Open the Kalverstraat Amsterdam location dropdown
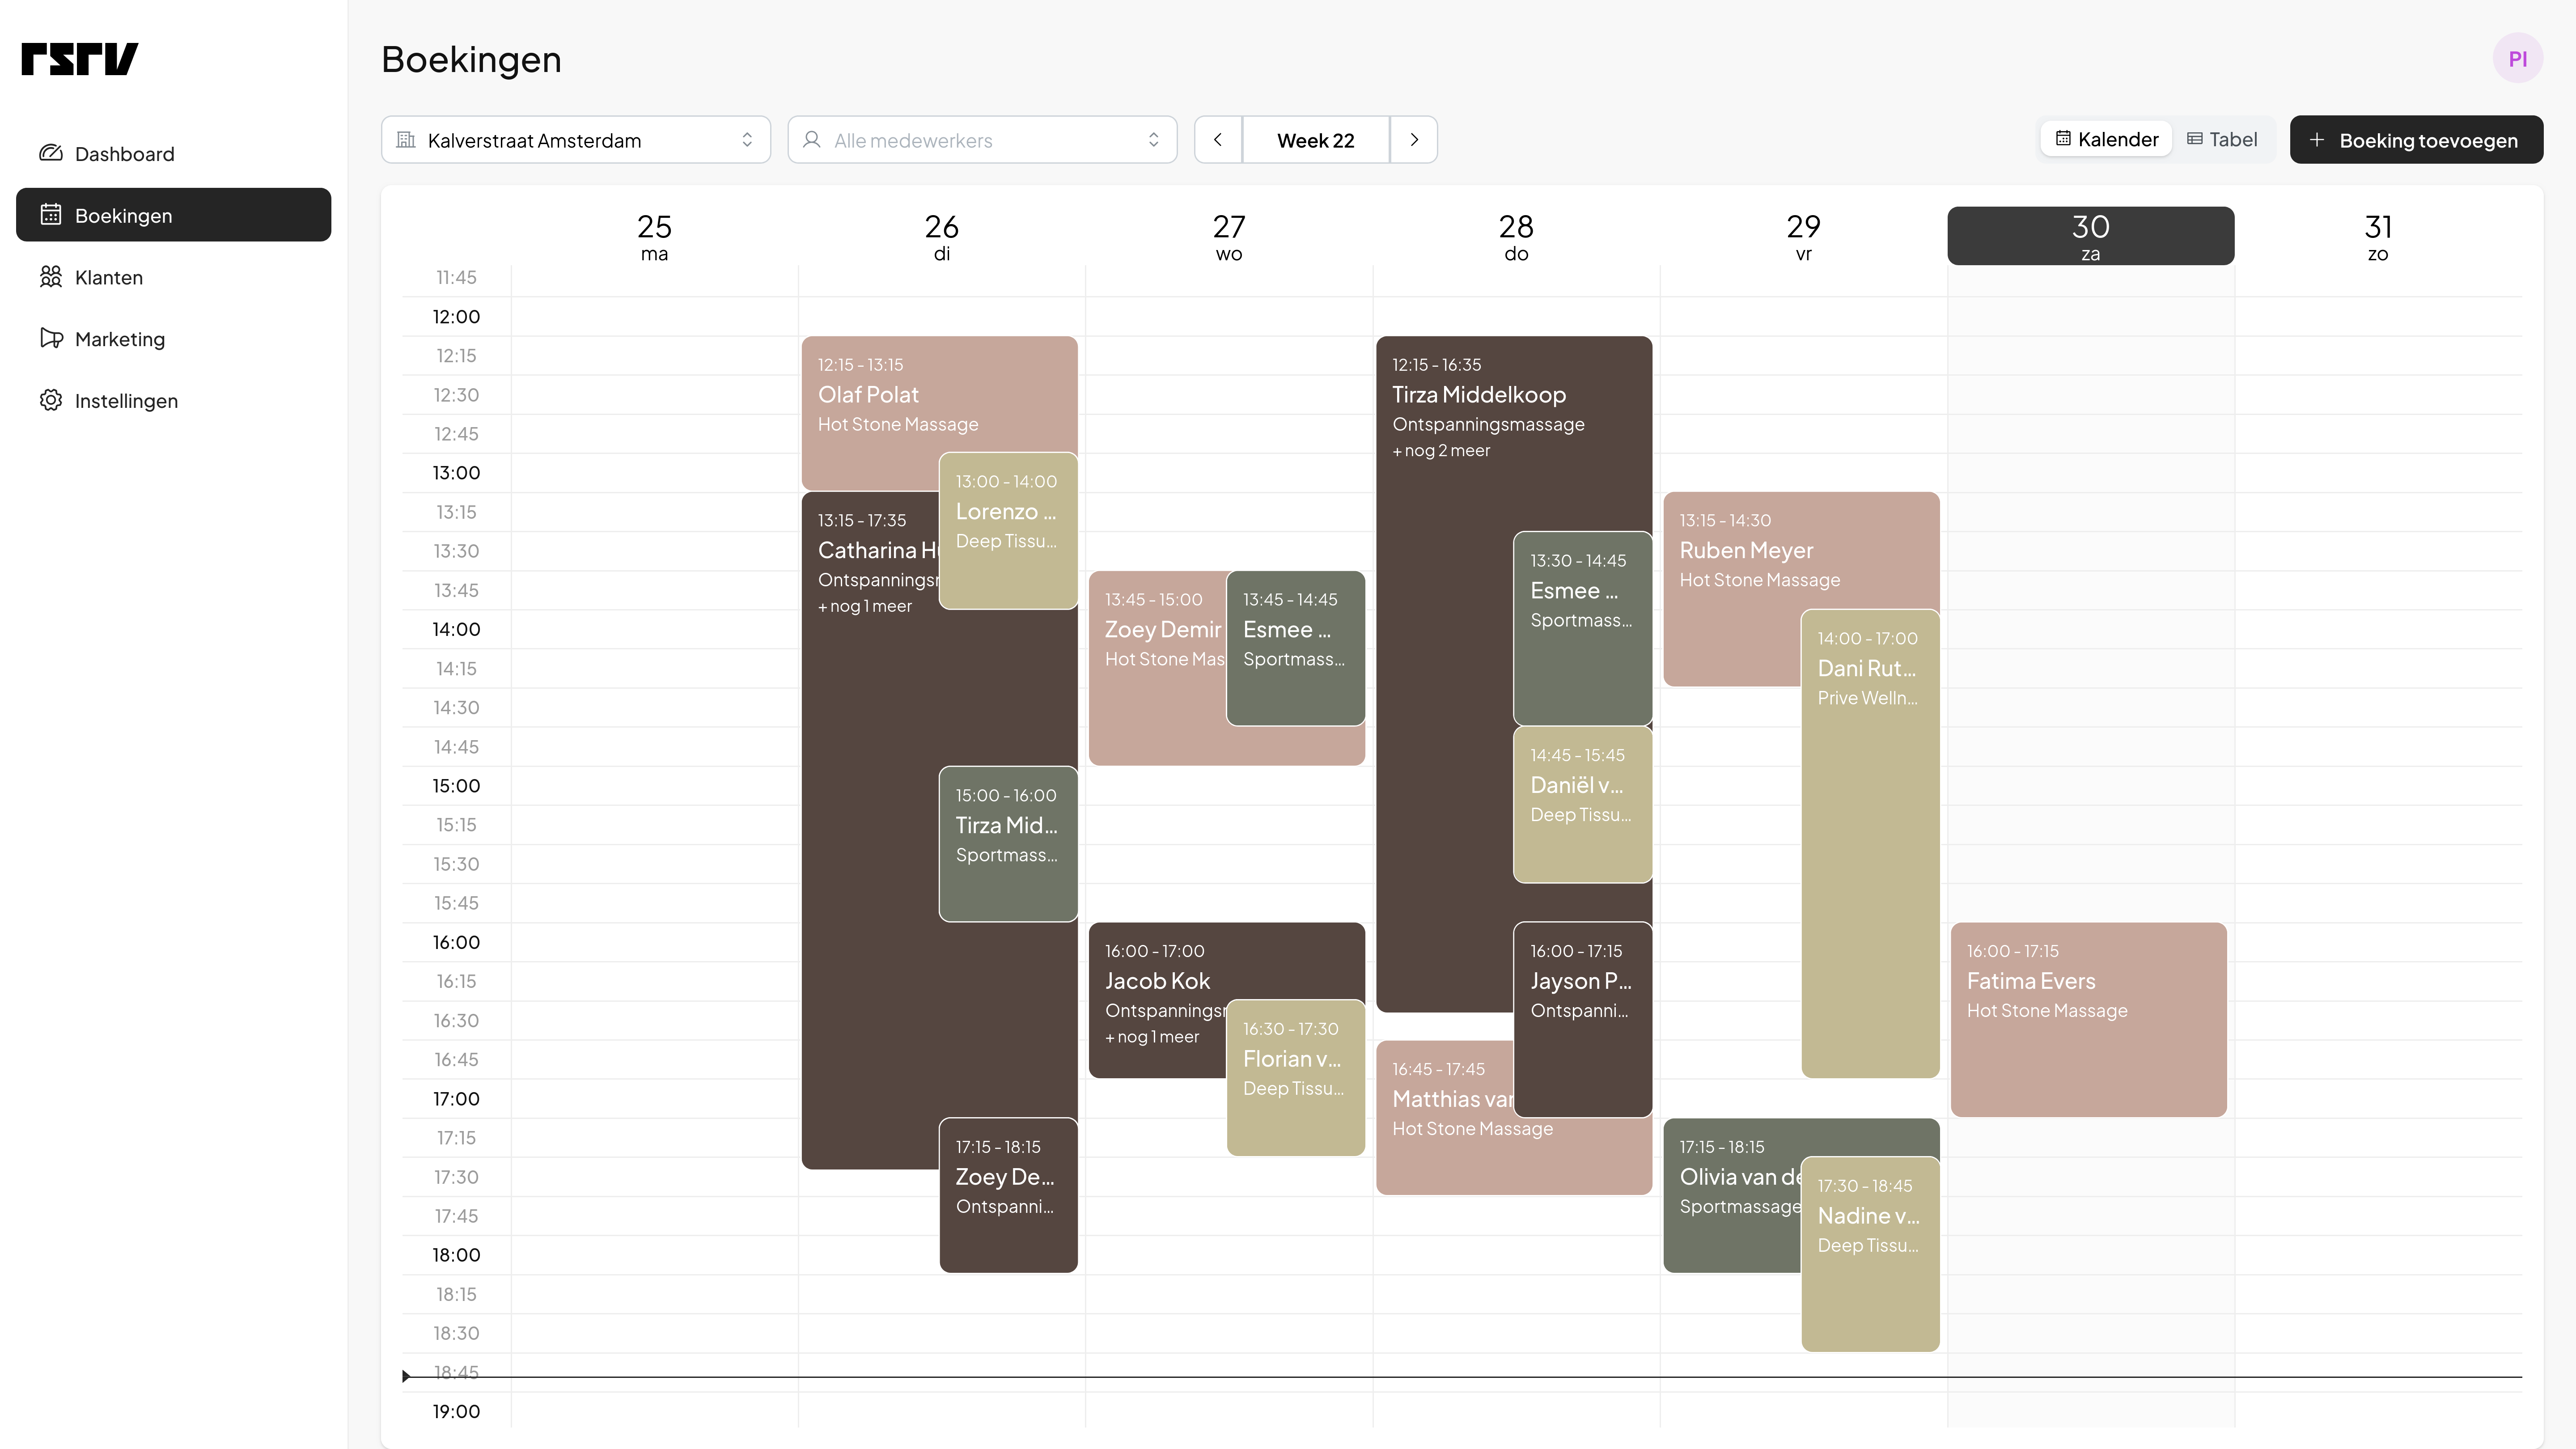 click(576, 140)
